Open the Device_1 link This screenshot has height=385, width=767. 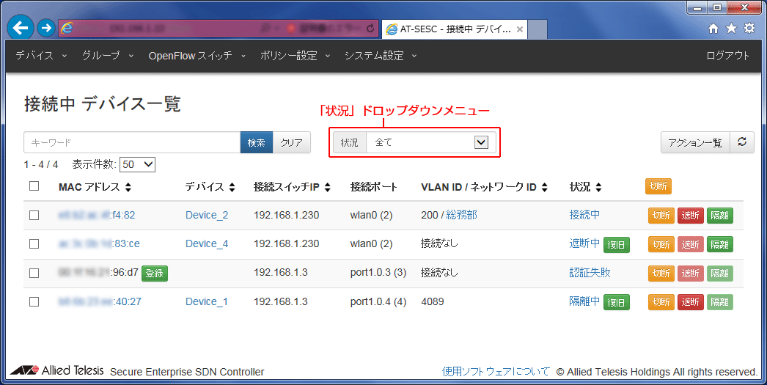click(207, 302)
